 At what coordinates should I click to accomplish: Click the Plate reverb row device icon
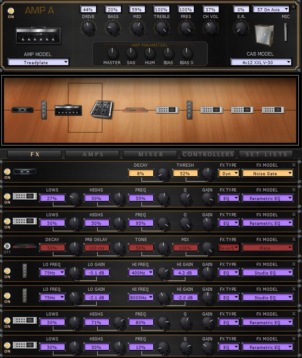pos(25,246)
